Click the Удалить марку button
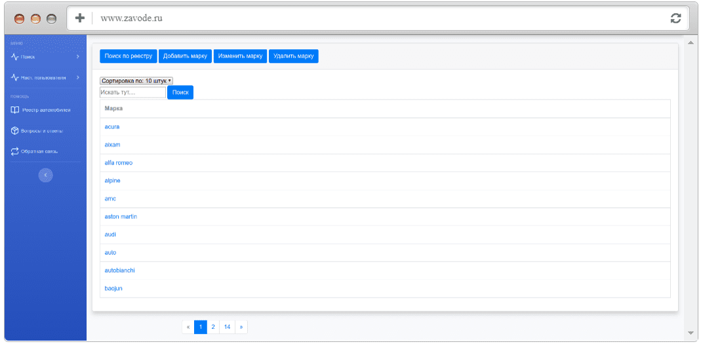Screen dimensions: 701x344 coord(293,56)
